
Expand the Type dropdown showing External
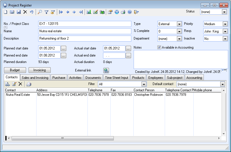tap(179, 24)
